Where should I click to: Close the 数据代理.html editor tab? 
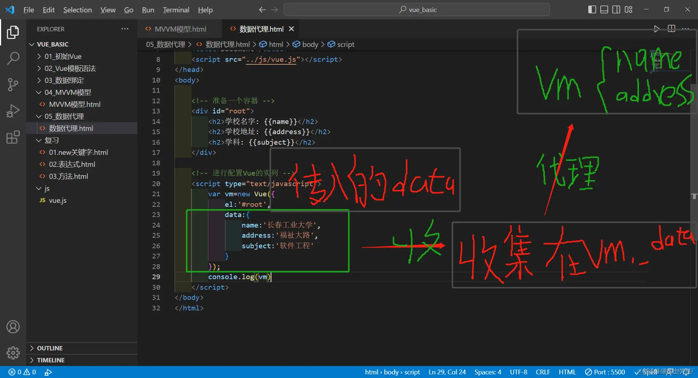click(x=291, y=29)
